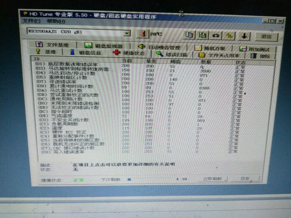Select row (C7) CRC 接口错误计数
Viewport: 291px width, 218px height.
point(153,148)
